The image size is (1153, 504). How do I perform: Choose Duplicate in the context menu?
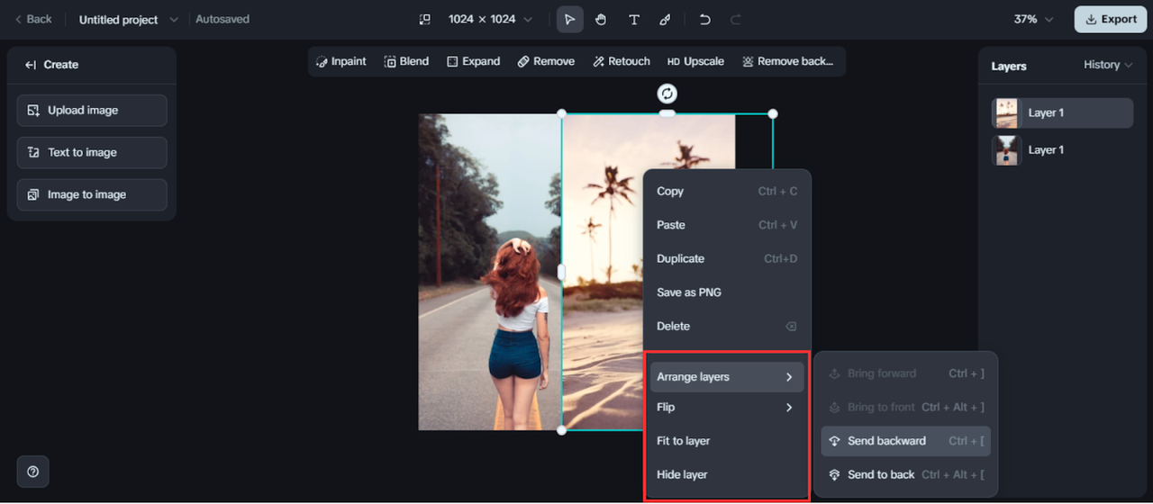pos(727,258)
